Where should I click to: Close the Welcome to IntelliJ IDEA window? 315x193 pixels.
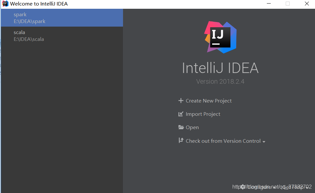point(307,4)
